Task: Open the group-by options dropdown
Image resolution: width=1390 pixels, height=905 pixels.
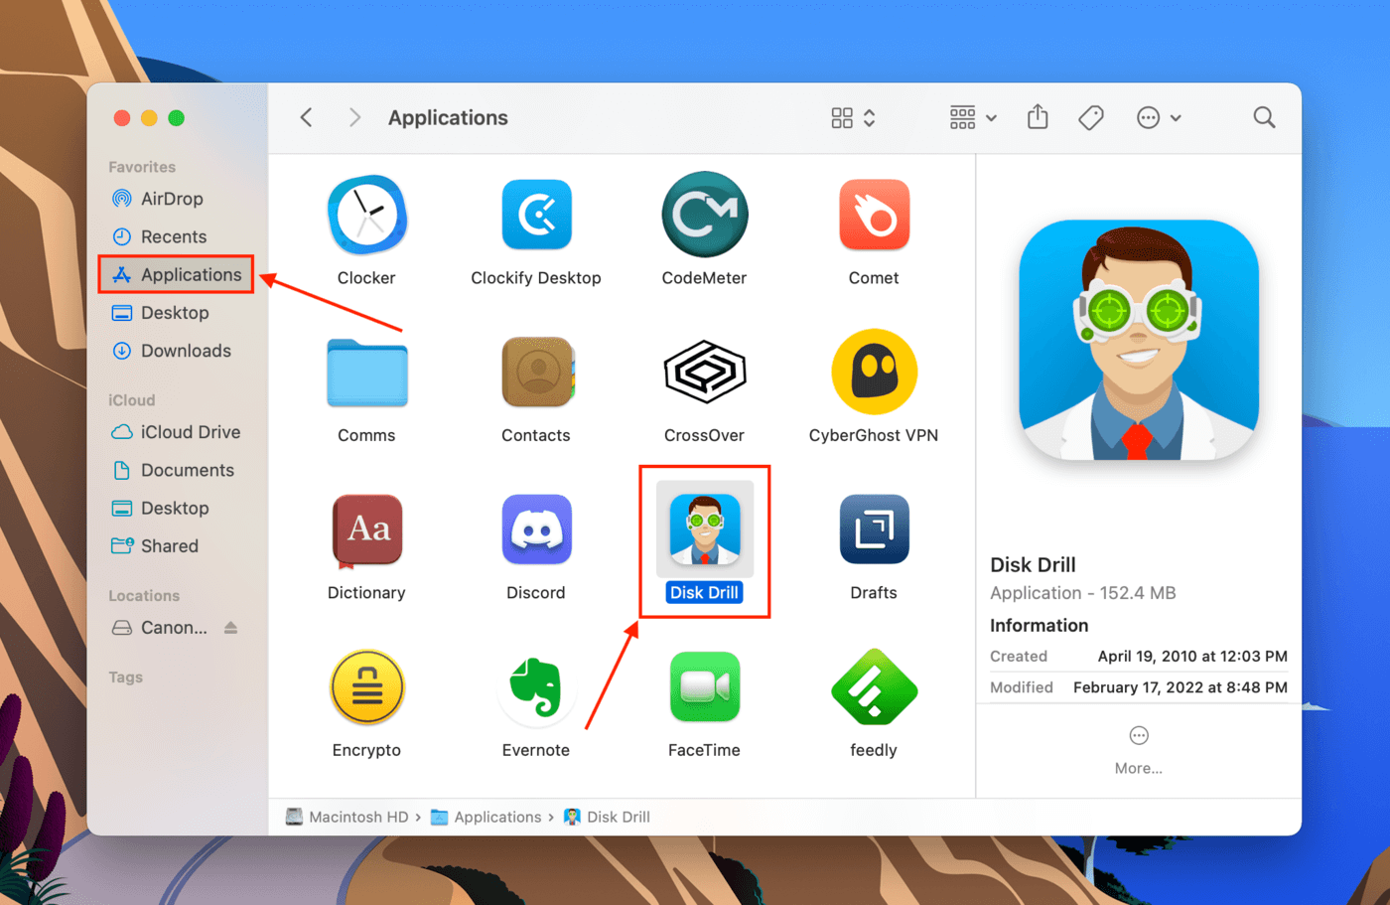Action: click(x=973, y=118)
